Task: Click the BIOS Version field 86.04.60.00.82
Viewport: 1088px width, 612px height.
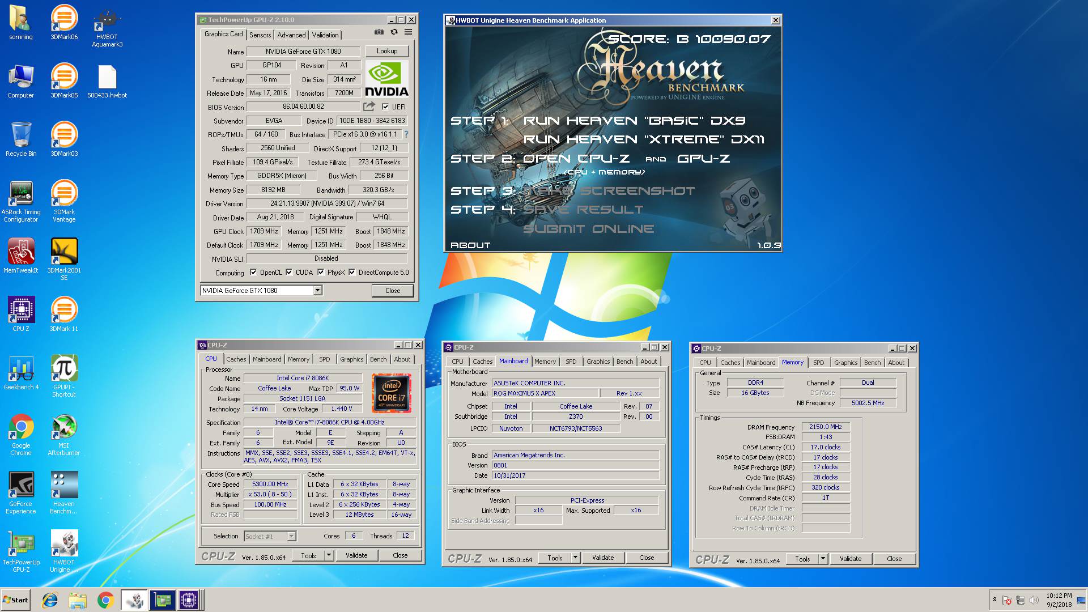Action: (303, 107)
